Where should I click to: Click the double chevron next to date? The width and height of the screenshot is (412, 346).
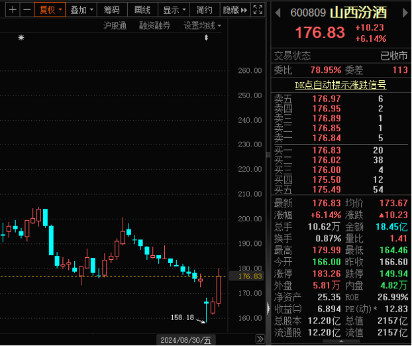[x=260, y=339]
